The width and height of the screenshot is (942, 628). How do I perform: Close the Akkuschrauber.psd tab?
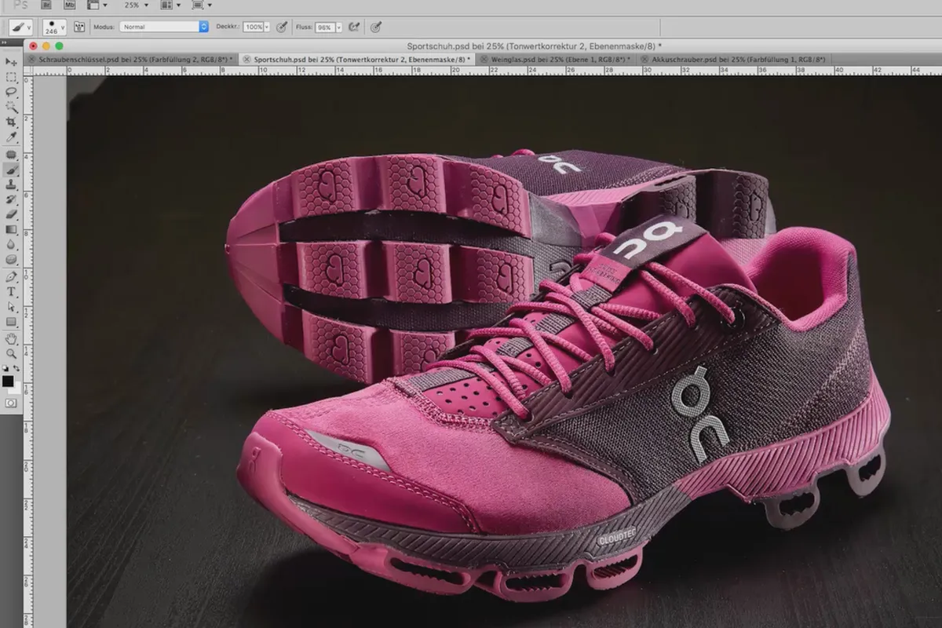644,59
